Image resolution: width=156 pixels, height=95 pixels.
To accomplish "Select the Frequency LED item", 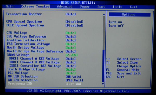I will point(20,84).
